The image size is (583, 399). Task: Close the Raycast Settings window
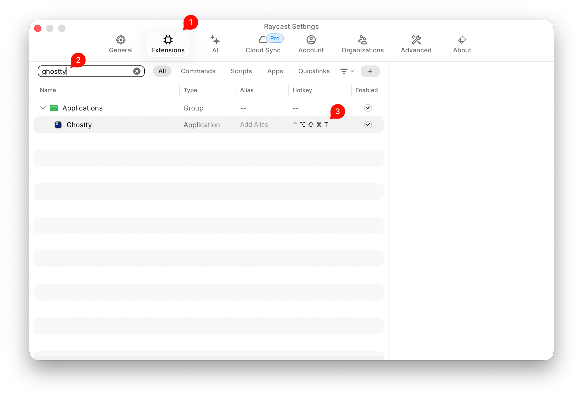coord(38,28)
